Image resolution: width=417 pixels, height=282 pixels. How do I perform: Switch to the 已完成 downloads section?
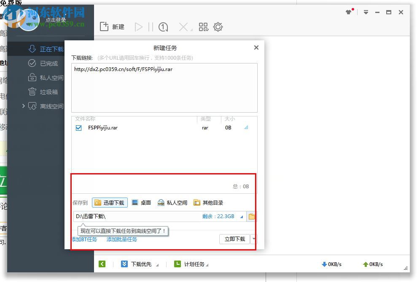[47, 63]
